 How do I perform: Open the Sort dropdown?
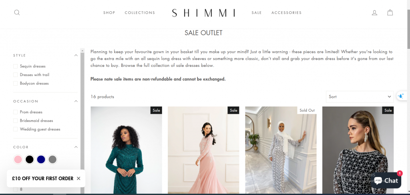[360, 97]
